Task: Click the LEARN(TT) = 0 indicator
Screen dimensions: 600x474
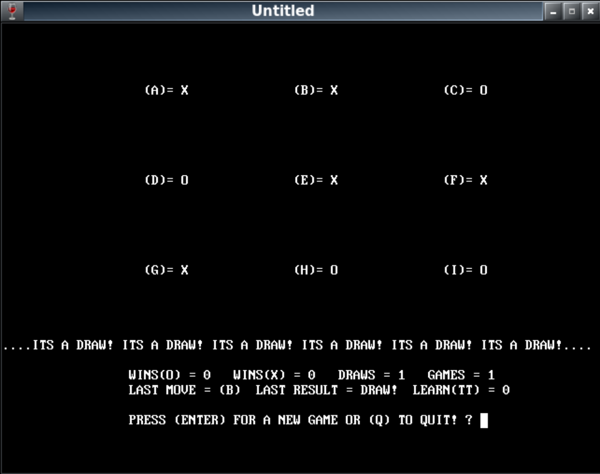Action: (x=461, y=390)
